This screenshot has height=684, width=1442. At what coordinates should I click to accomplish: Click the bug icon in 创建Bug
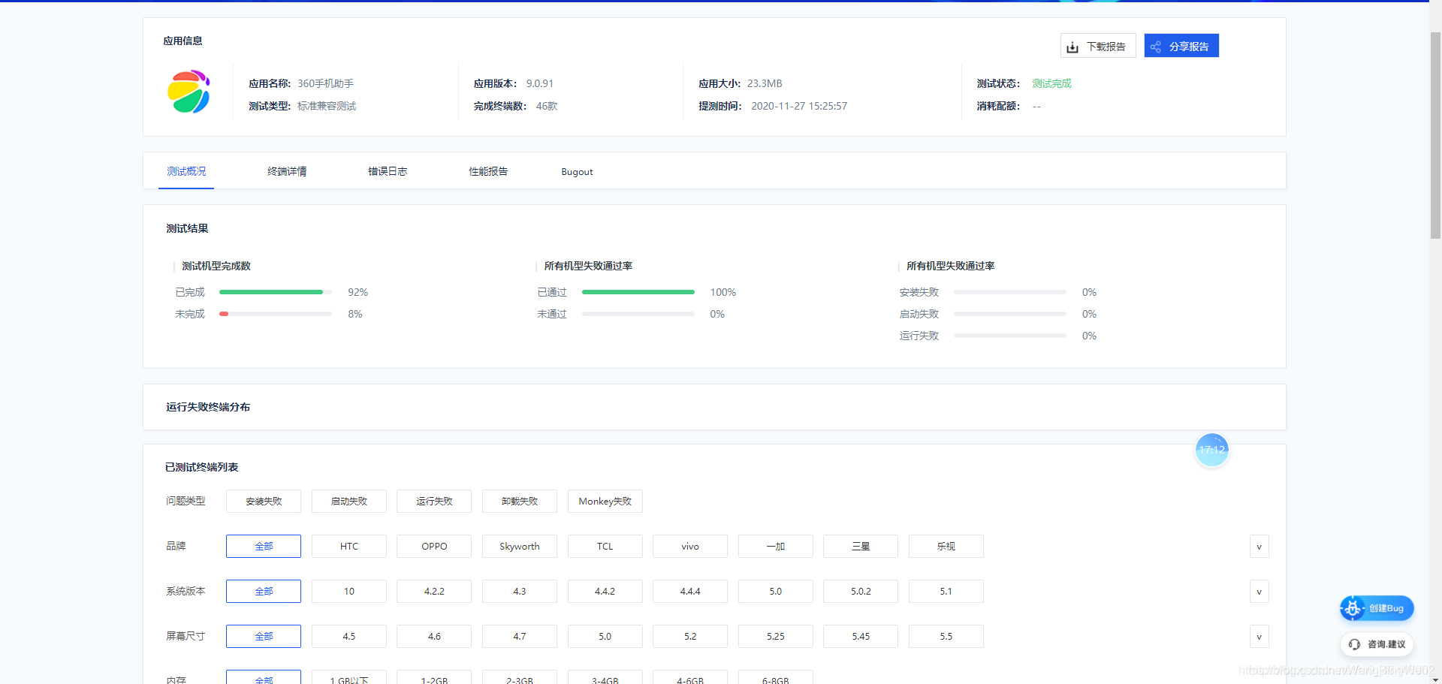pyautogui.click(x=1353, y=608)
